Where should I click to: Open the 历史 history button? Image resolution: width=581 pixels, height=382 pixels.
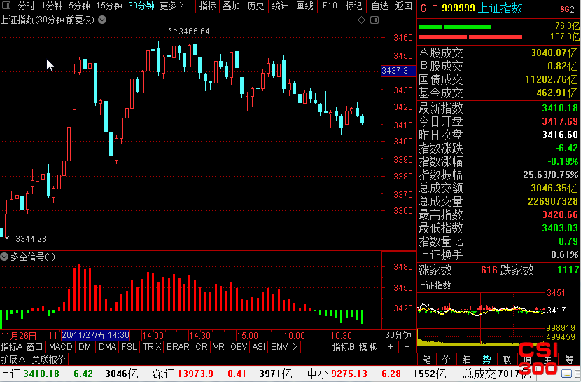click(x=256, y=6)
